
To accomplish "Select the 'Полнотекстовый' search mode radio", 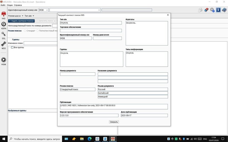I will [38, 31].
